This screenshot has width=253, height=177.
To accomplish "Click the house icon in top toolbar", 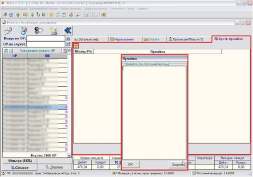I will [x=11, y=15].
